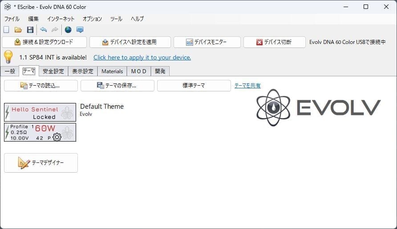Open the テーマを共有 link

coord(247,86)
